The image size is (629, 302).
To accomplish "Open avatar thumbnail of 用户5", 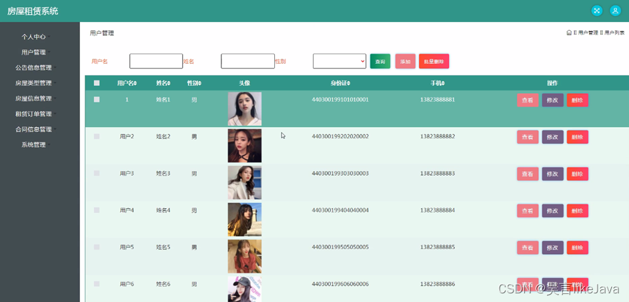I will click(245, 256).
